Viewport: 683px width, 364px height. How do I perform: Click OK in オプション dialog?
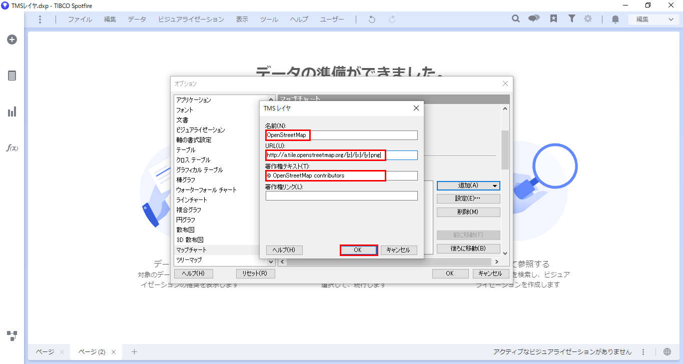coord(450,273)
